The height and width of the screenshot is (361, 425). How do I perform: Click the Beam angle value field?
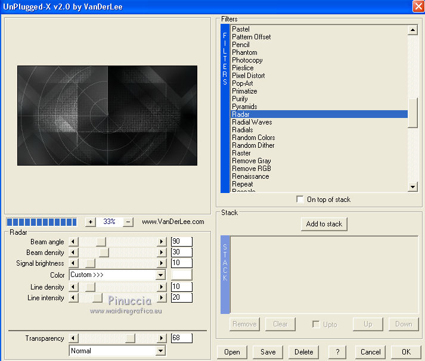pos(181,241)
